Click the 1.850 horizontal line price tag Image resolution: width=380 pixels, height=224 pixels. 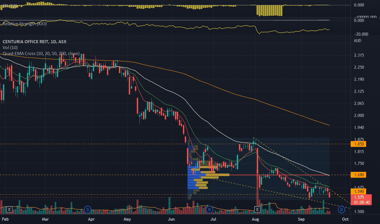(x=358, y=144)
